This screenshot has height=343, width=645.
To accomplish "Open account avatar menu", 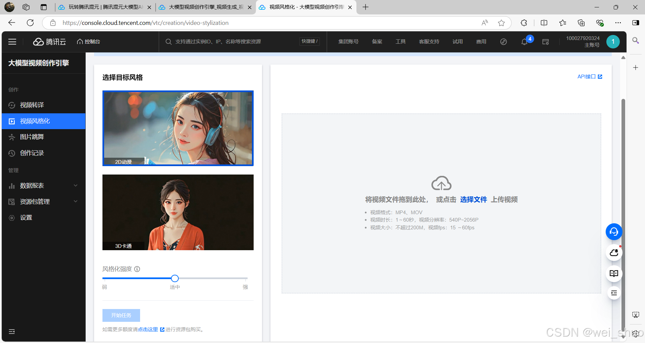I will click(613, 42).
